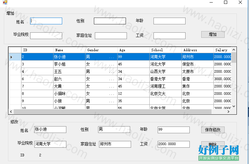This screenshot has height=164, width=249.
Task: Click the 香港大学 school cell
Action: [165, 79]
